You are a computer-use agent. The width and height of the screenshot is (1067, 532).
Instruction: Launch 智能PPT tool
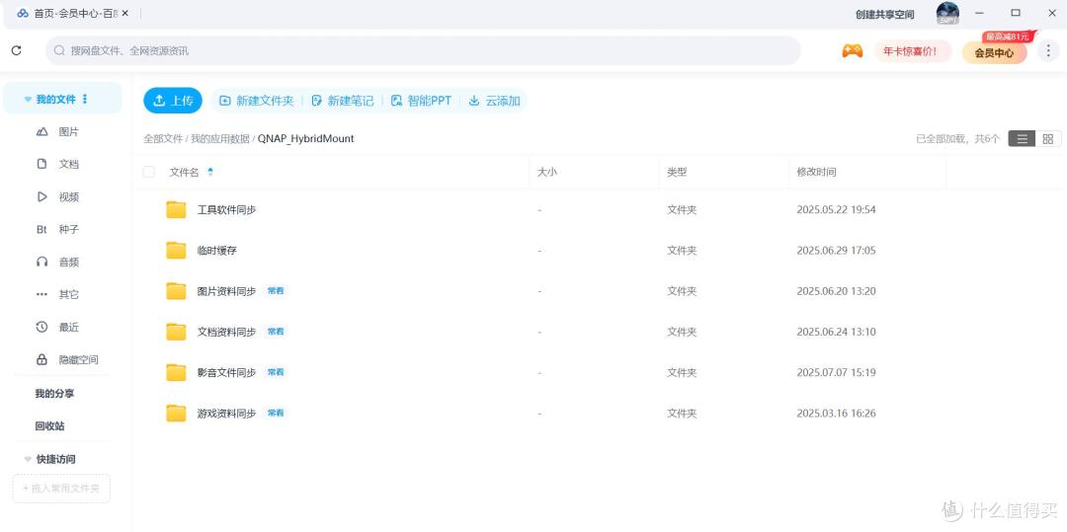point(421,101)
